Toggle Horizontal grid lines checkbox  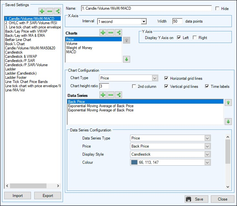pos(166,78)
